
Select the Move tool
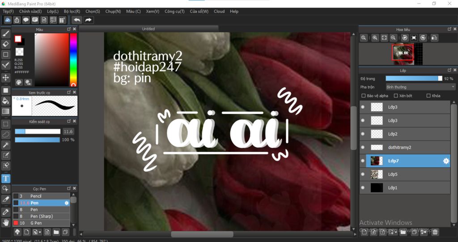(x=5, y=78)
